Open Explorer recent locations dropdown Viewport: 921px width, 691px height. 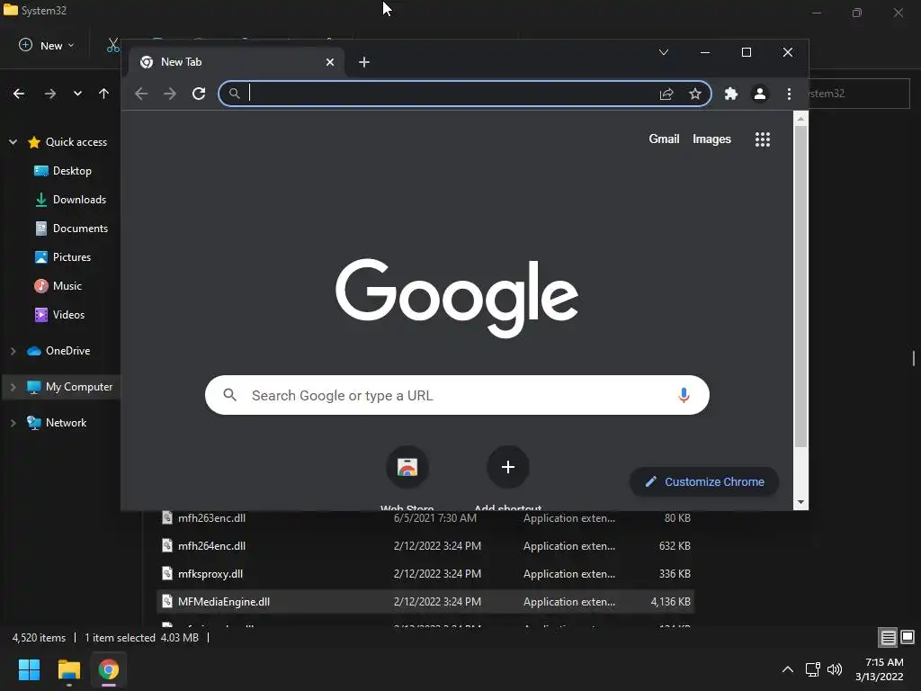click(77, 94)
